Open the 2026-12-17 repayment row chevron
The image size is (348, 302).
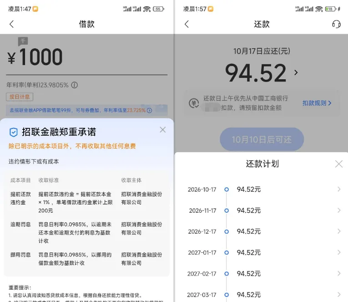click(x=339, y=231)
